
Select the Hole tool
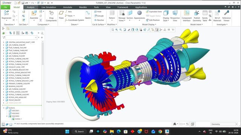(x=98, y=12)
